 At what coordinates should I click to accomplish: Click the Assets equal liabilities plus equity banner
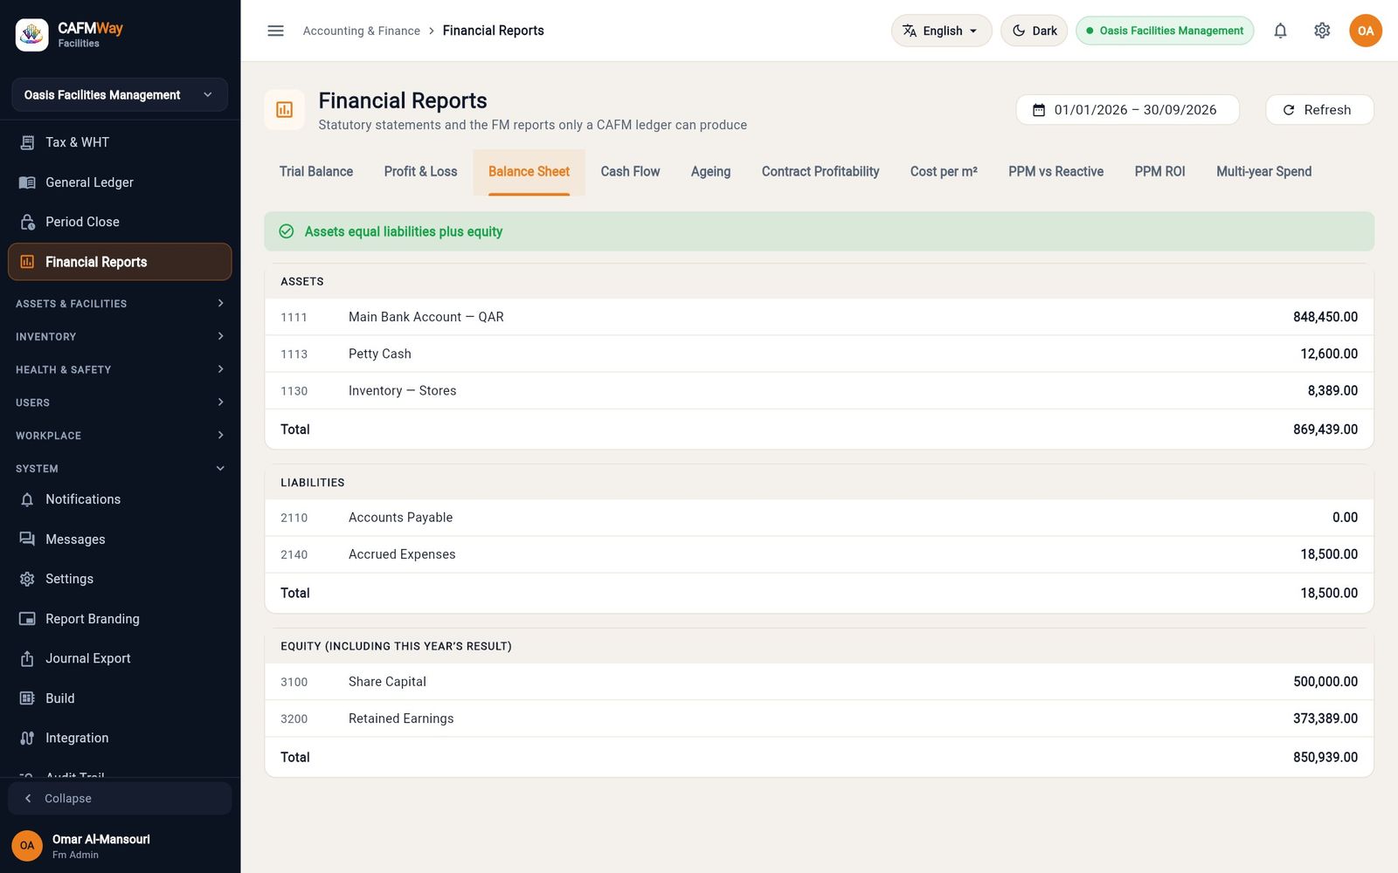819,231
